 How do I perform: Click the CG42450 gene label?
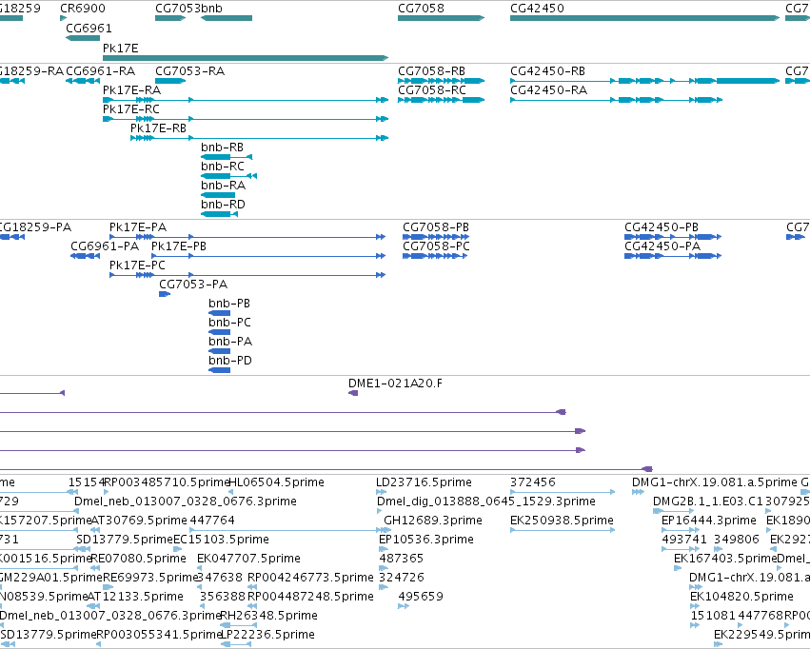click(x=537, y=9)
